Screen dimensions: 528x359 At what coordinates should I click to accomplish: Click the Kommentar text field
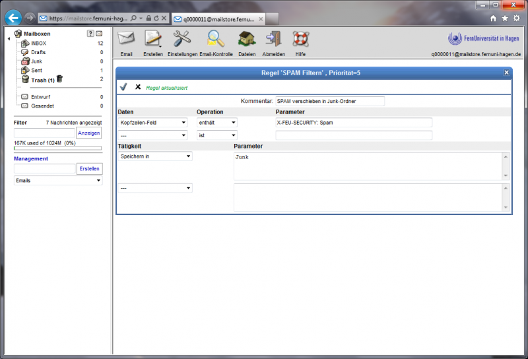(x=329, y=102)
